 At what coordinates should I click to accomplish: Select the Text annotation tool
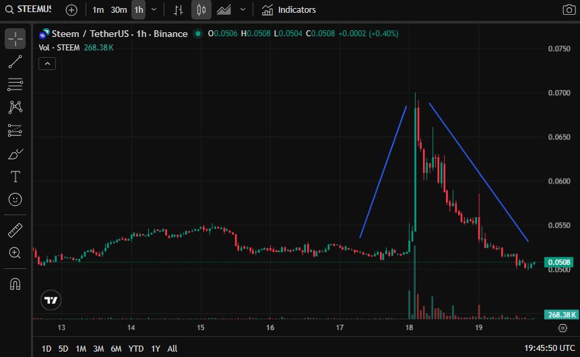coord(15,177)
